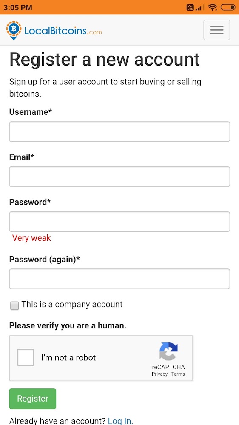This screenshot has width=239, height=425.
Task: Tap the LocalBitcoins pin logo icon
Action: tap(14, 30)
